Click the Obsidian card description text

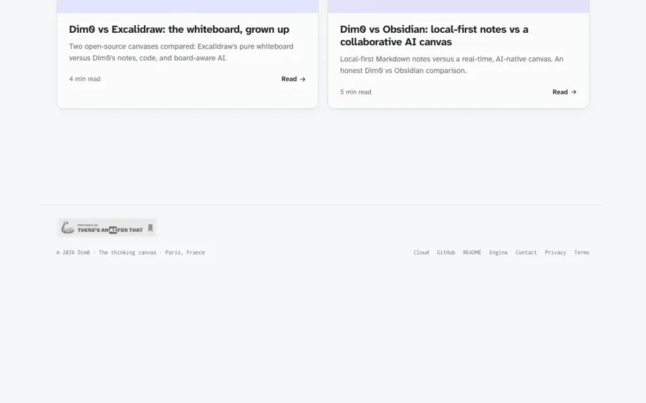click(x=452, y=65)
